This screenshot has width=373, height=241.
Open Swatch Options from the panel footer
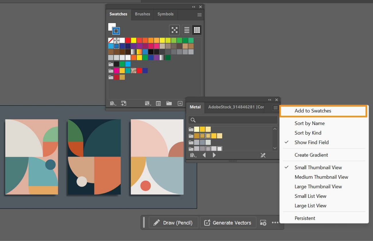pyautogui.click(x=158, y=103)
